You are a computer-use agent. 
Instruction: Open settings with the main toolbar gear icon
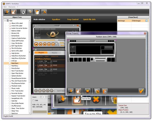click(23, 12)
